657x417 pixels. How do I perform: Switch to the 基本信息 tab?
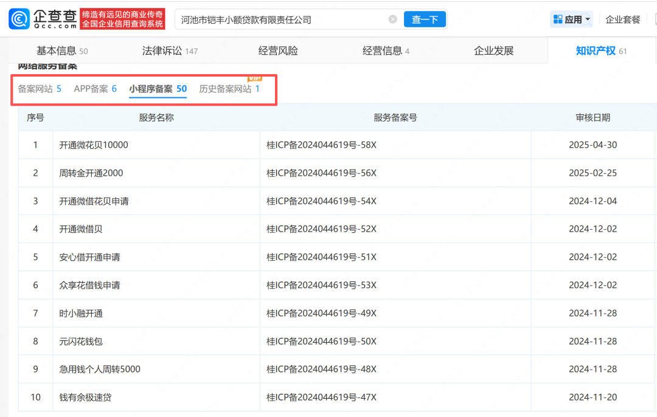tap(61, 51)
